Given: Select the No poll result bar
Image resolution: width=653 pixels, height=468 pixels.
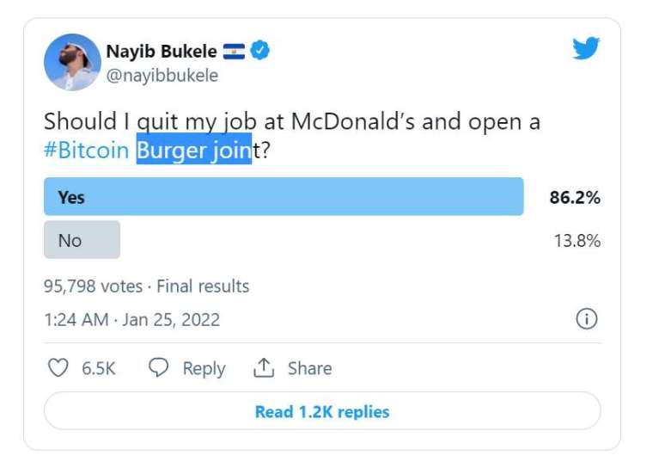Looking at the screenshot, I should [82, 240].
